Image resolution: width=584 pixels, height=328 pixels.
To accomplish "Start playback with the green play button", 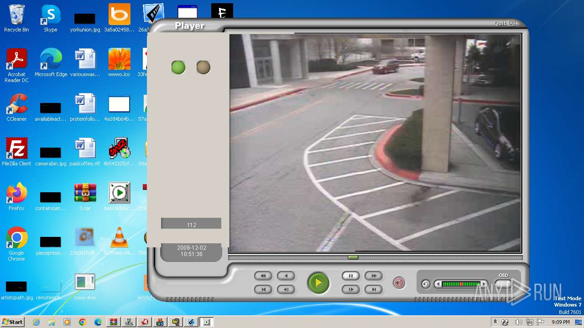I will pos(318,283).
